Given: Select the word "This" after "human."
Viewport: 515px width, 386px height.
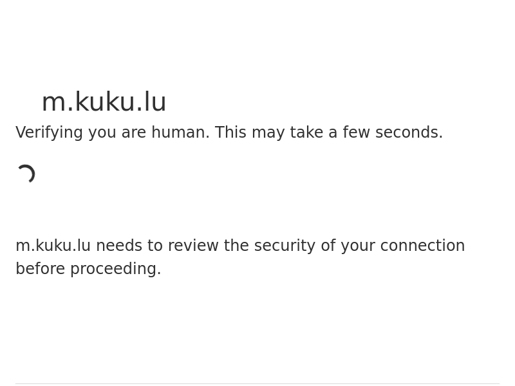Looking at the screenshot, I should (x=230, y=133).
